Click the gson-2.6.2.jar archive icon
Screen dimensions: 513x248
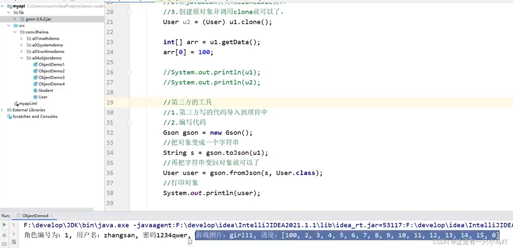point(22,19)
